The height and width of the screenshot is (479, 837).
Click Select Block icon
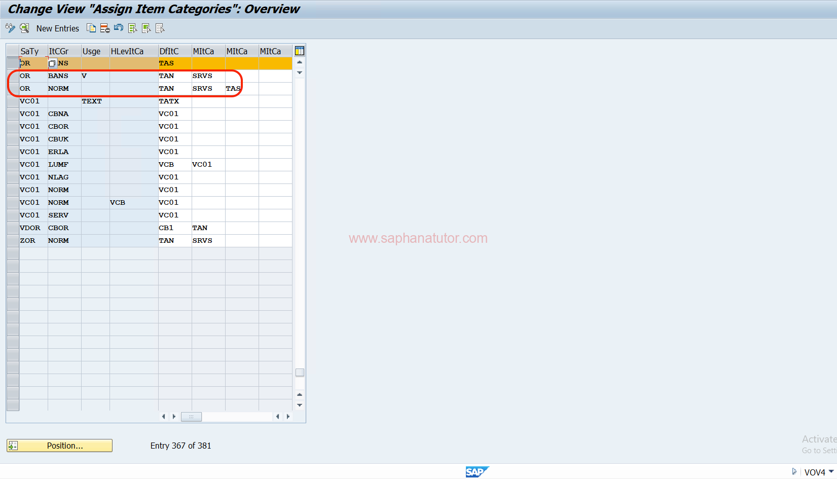[146, 28]
